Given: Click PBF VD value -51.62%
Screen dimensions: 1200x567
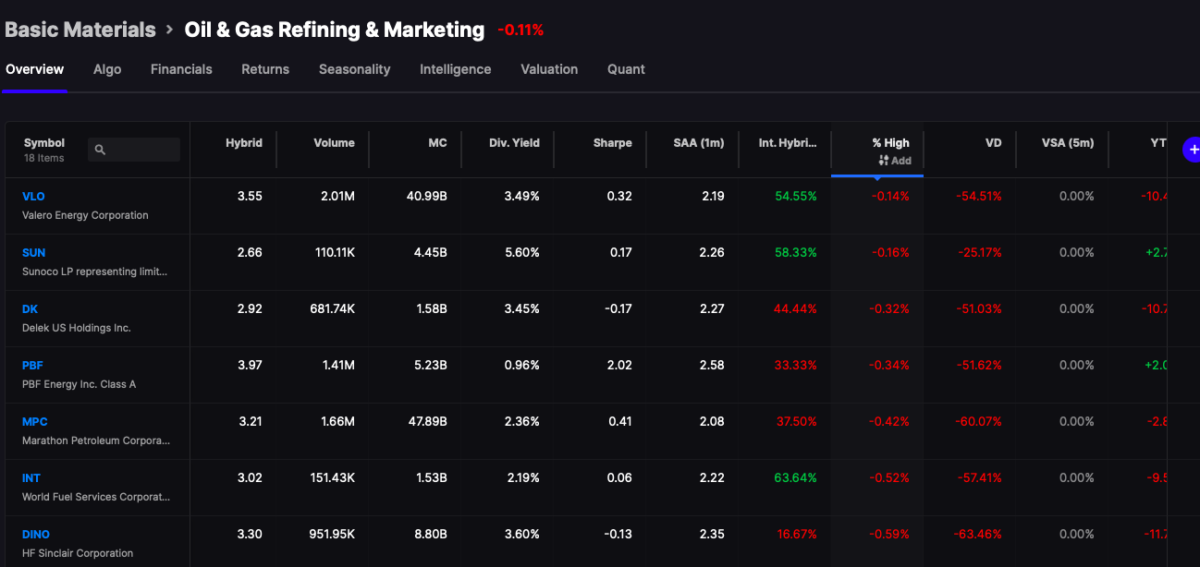Looking at the screenshot, I should [x=980, y=366].
